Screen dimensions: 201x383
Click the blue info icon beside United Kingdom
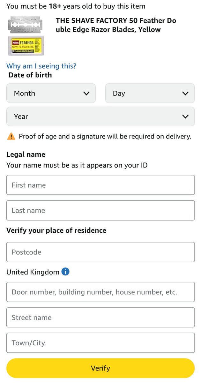coord(65,272)
